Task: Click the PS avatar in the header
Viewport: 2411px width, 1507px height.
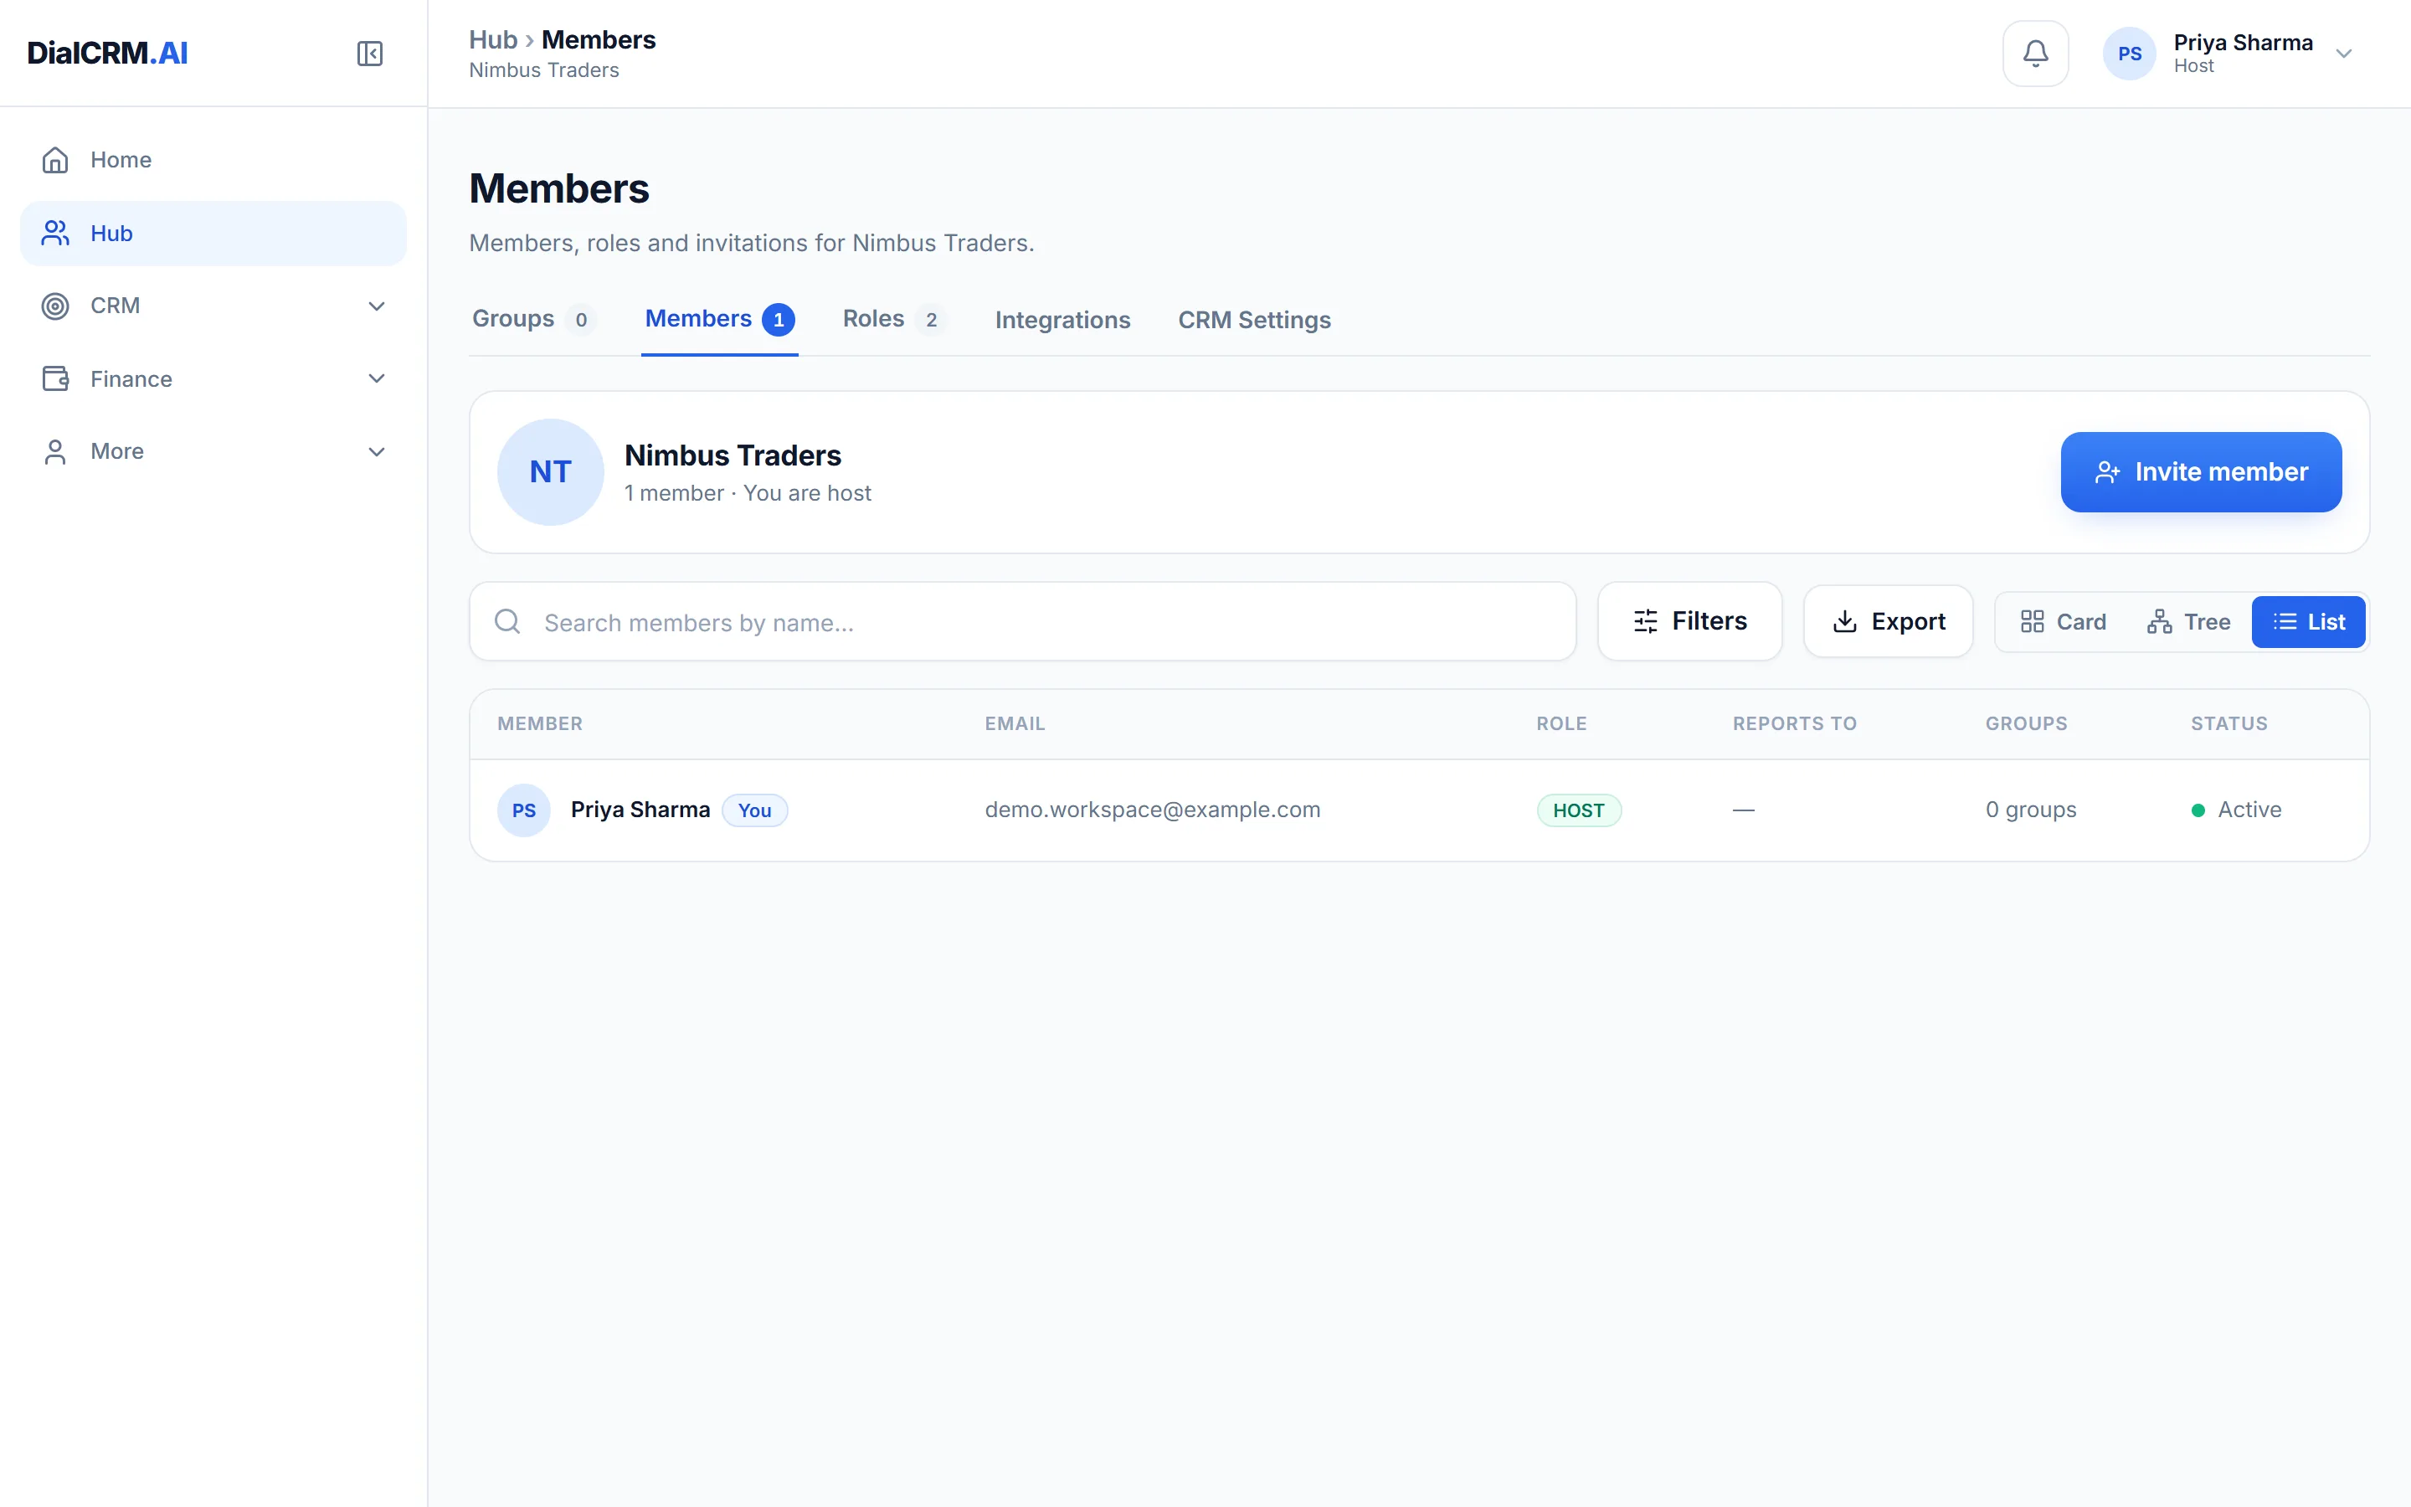Action: coord(2129,54)
